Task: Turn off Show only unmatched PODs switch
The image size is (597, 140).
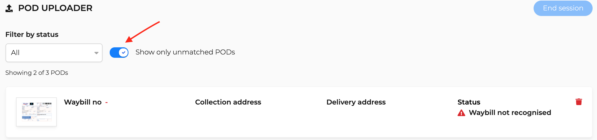Action: [x=119, y=53]
